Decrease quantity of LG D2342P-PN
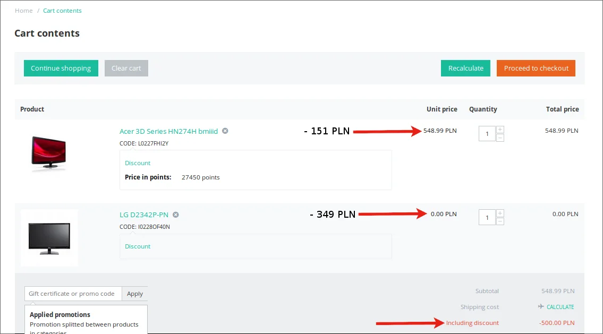Screen dimensions: 603x334 (500, 221)
